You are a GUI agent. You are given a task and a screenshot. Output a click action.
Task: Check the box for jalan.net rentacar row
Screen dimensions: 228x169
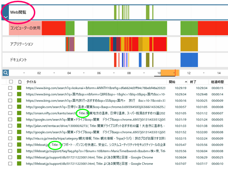pos(10,126)
